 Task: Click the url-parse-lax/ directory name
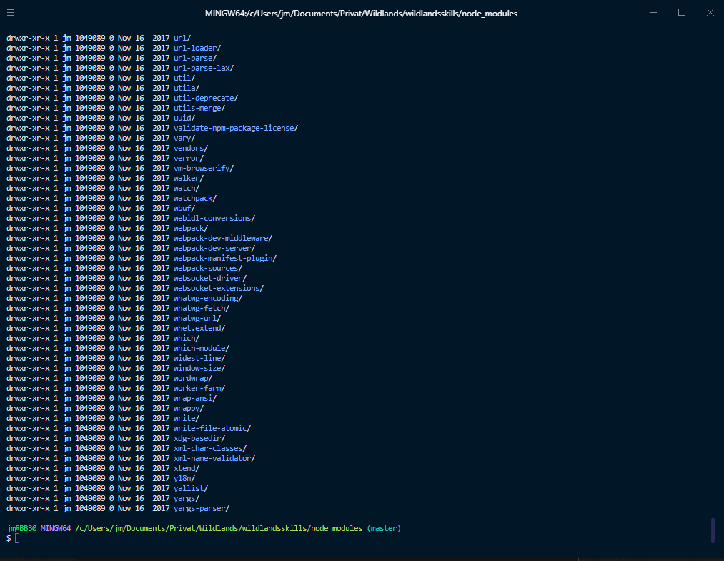204,68
